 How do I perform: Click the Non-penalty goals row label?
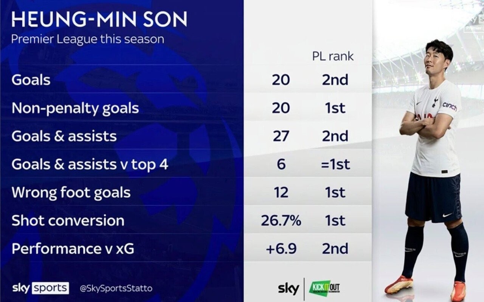(x=75, y=108)
